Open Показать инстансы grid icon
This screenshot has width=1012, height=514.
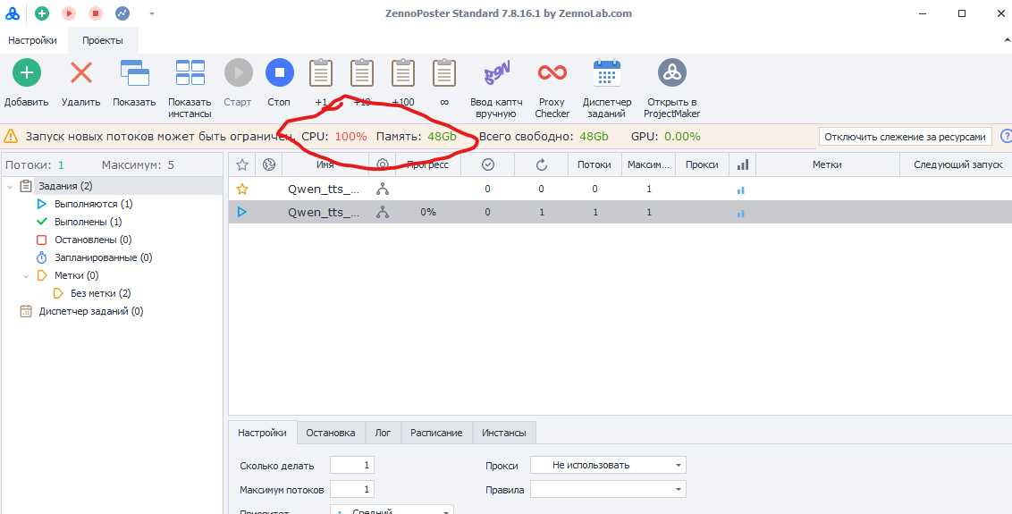pyautogui.click(x=190, y=73)
